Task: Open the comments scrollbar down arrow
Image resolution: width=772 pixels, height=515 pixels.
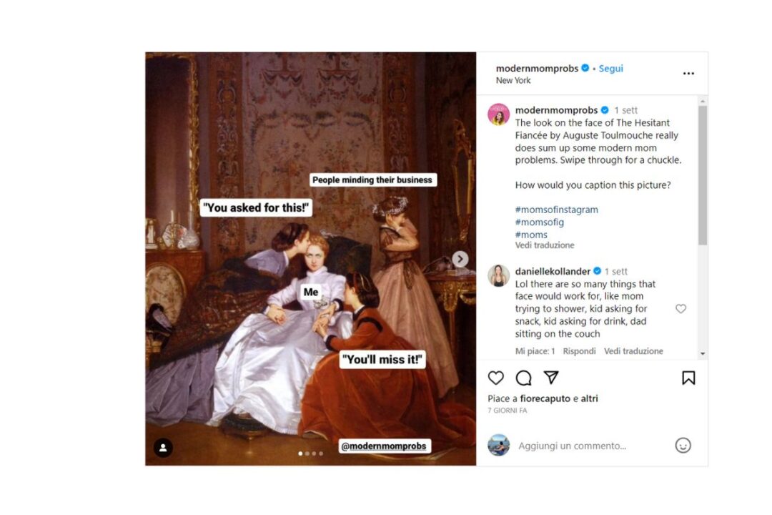Action: (703, 353)
